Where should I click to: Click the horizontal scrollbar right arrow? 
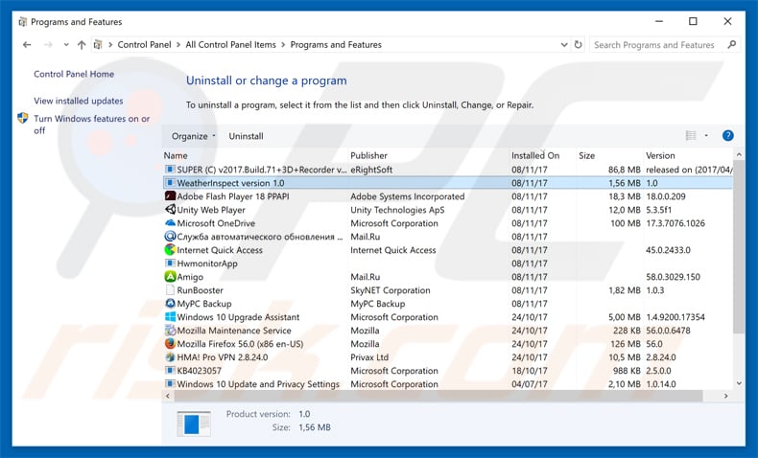click(x=725, y=396)
